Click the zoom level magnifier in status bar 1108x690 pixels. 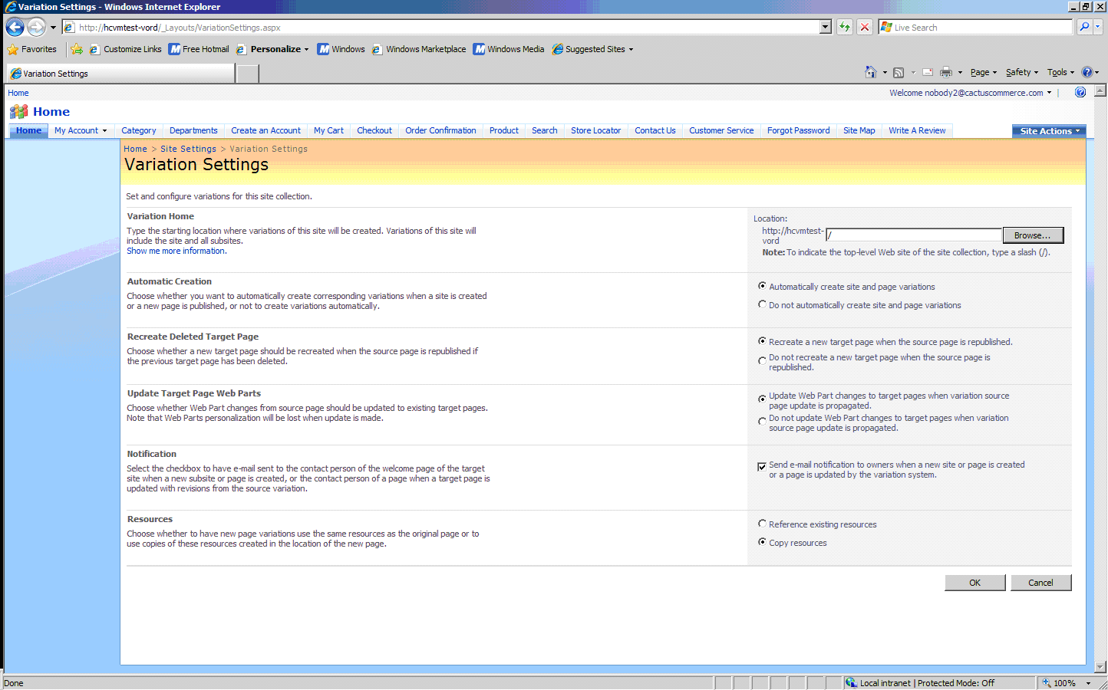[1046, 682]
